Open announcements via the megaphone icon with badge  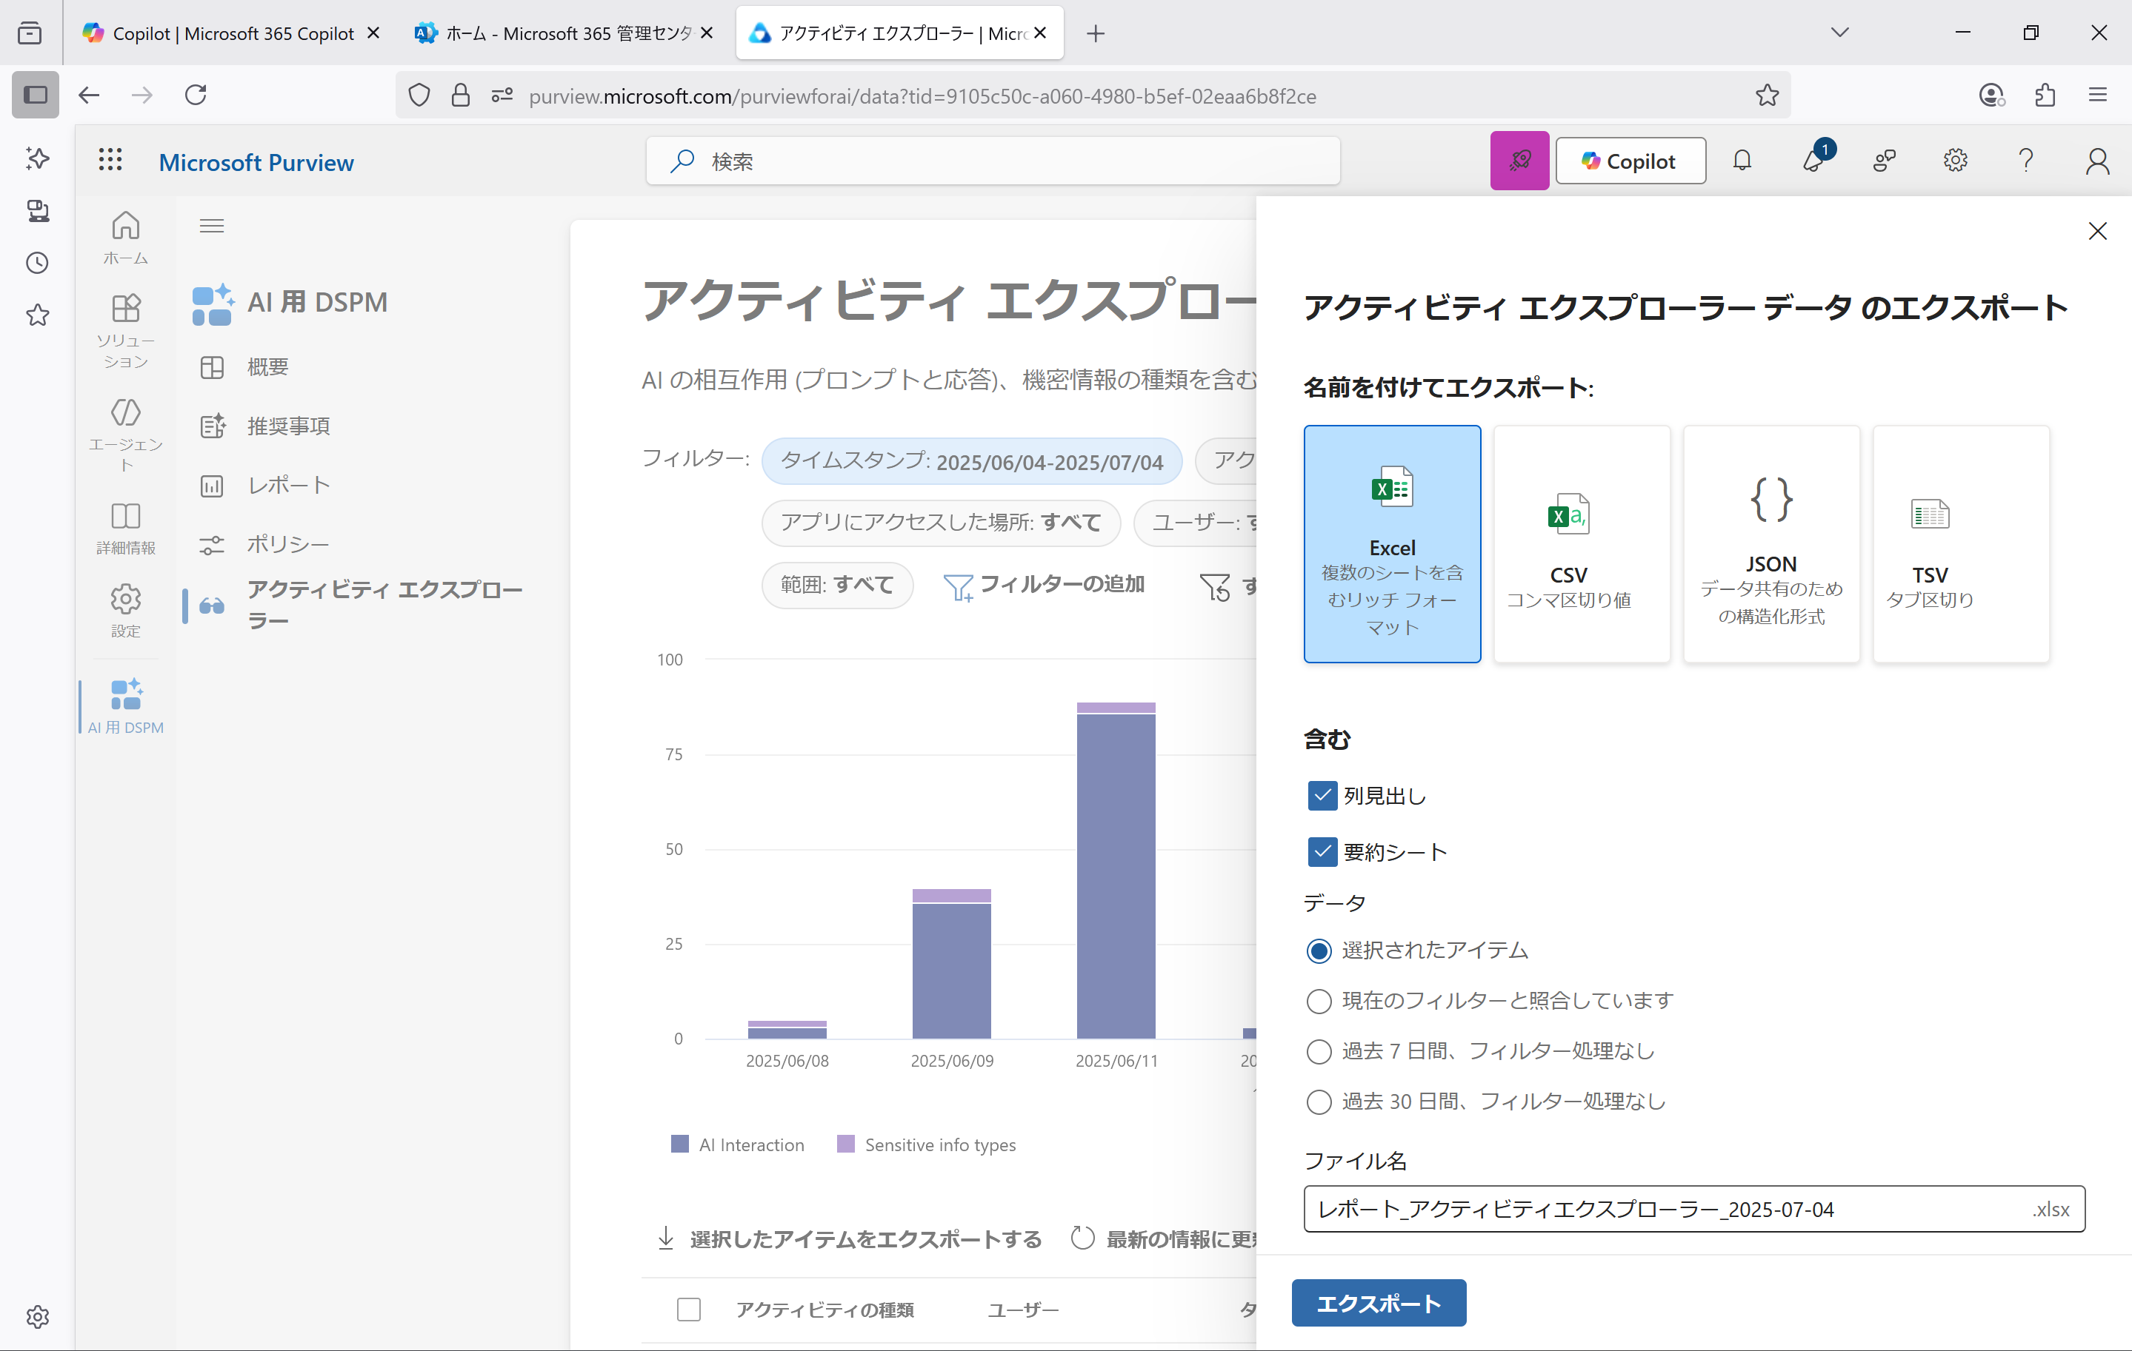(1814, 160)
